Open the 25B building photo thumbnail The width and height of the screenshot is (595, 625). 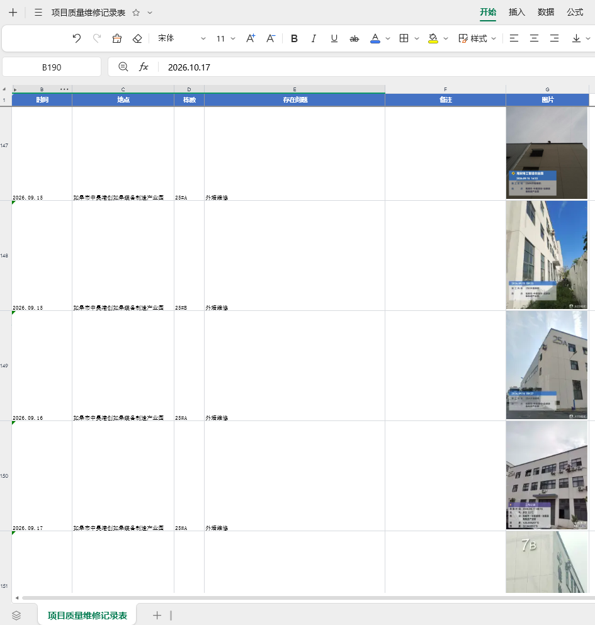click(x=547, y=255)
